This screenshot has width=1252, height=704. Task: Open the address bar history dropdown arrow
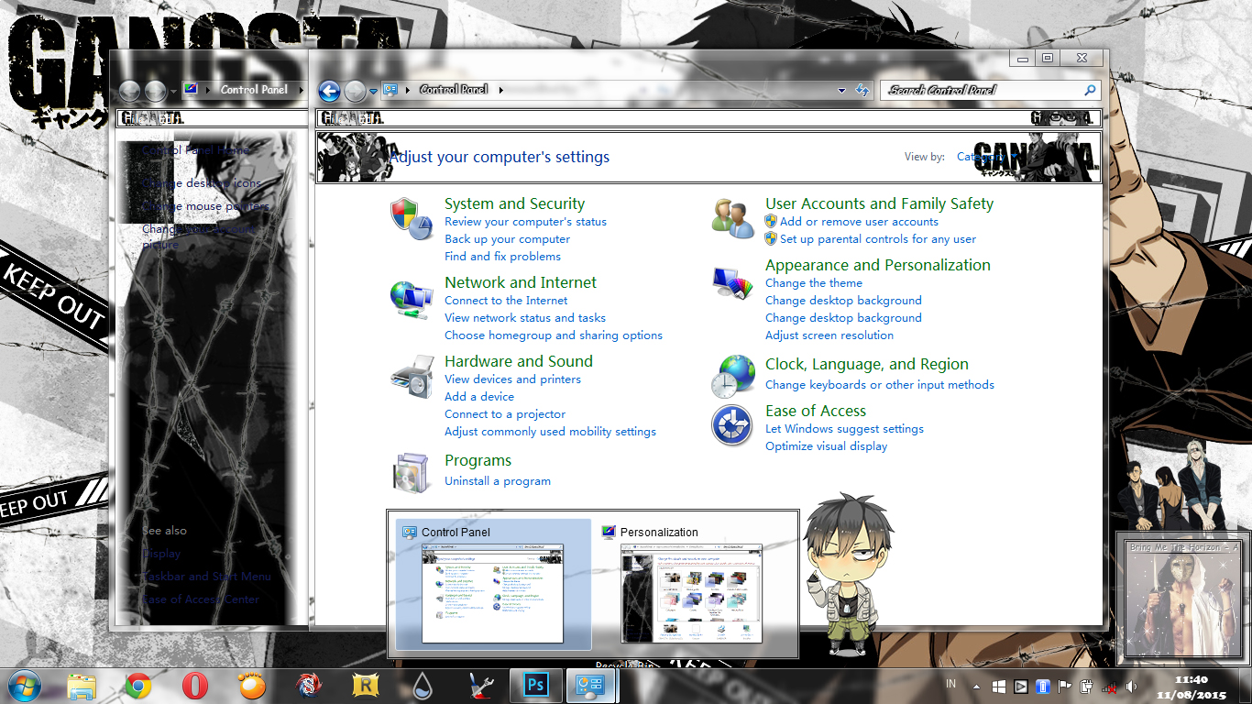click(841, 91)
